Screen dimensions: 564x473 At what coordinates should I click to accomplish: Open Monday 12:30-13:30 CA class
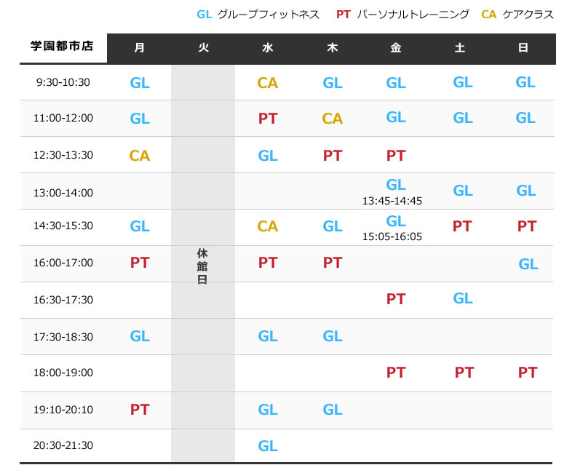coord(140,155)
